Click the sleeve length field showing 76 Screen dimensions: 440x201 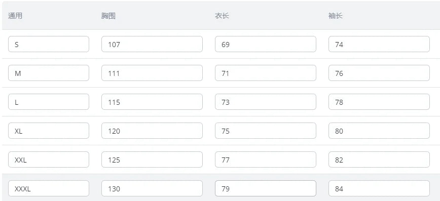point(379,73)
